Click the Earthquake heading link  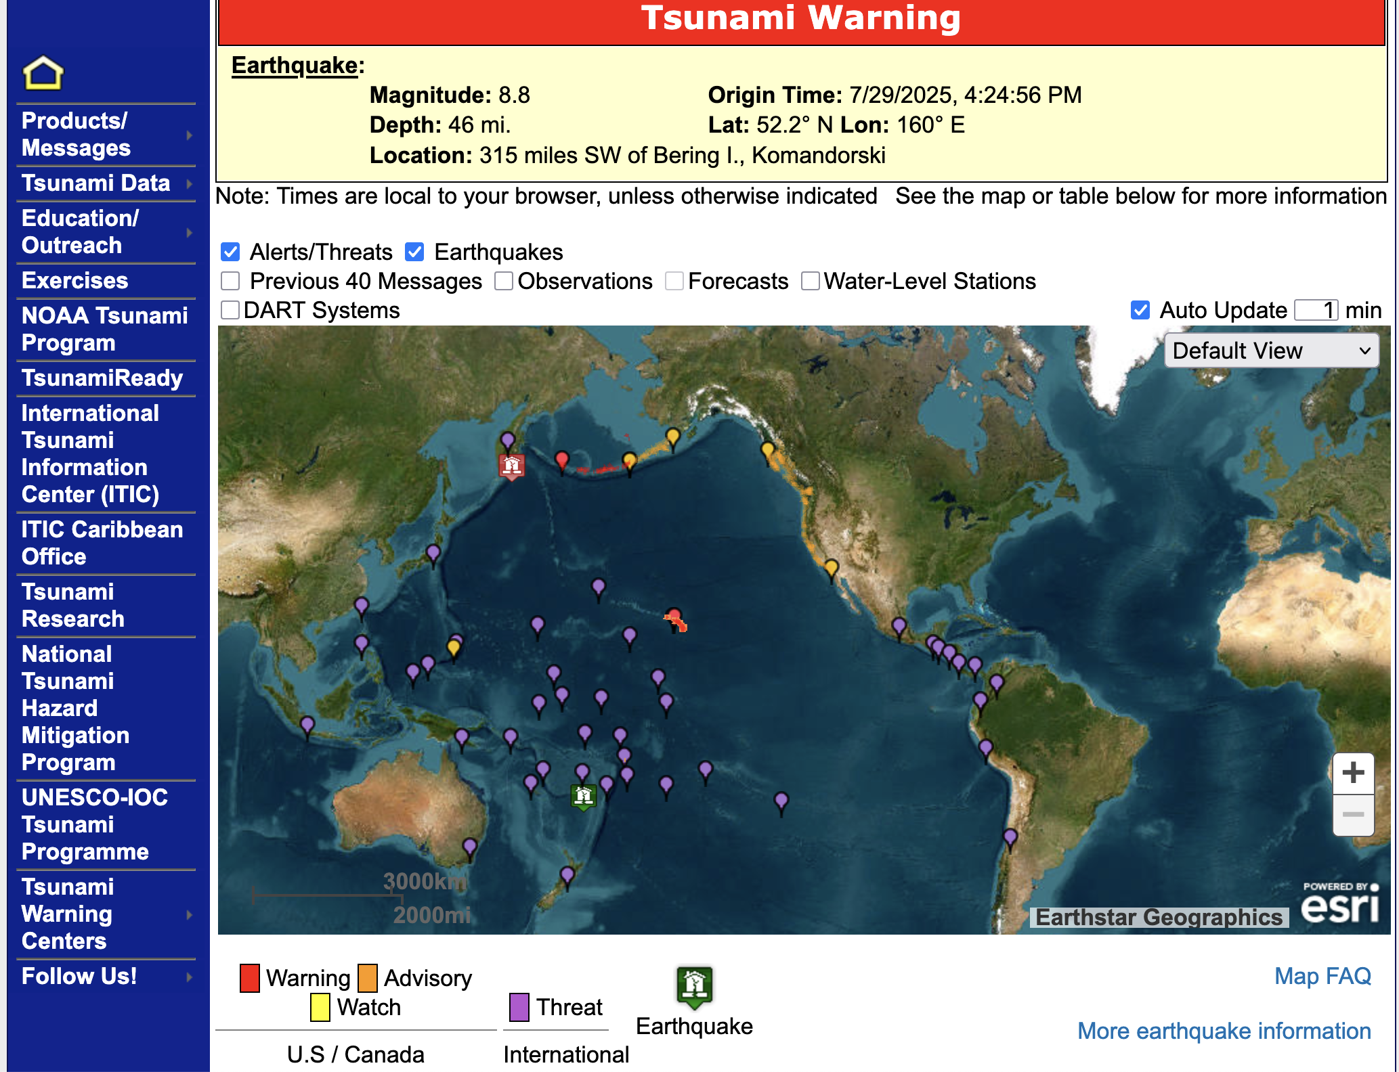point(295,66)
